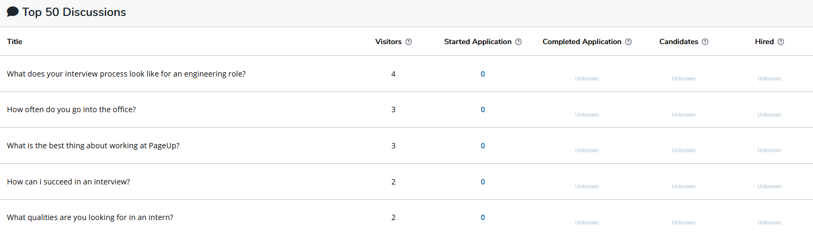Open 'How can i succeed in an interview?'

point(69,182)
